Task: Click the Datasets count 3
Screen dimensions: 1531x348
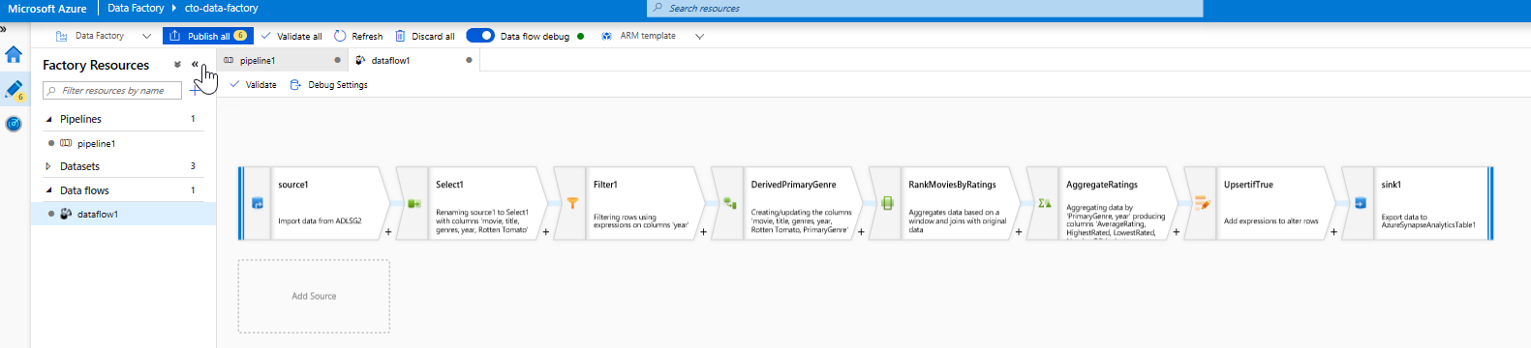Action: click(193, 166)
